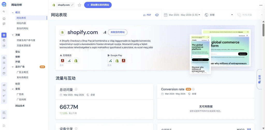
Task: Click the sparkle stars icon in left rail
Action: coord(4,96)
